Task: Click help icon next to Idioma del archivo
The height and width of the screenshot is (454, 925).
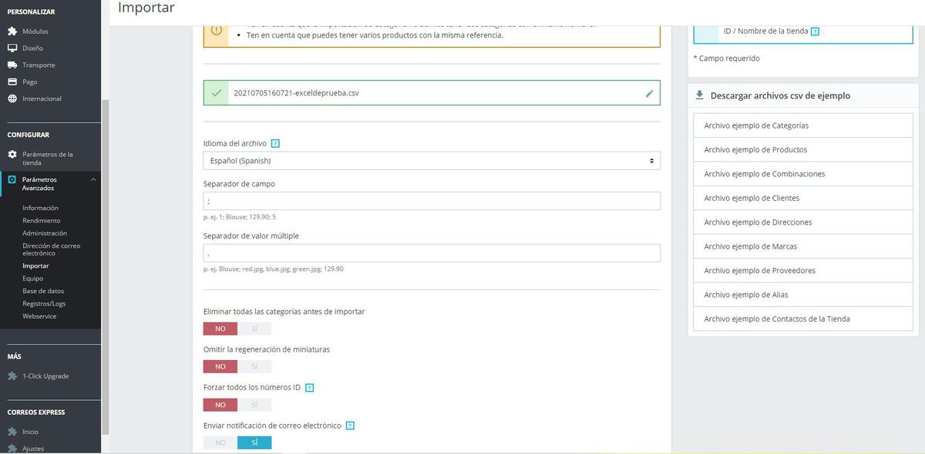Action: tap(275, 143)
